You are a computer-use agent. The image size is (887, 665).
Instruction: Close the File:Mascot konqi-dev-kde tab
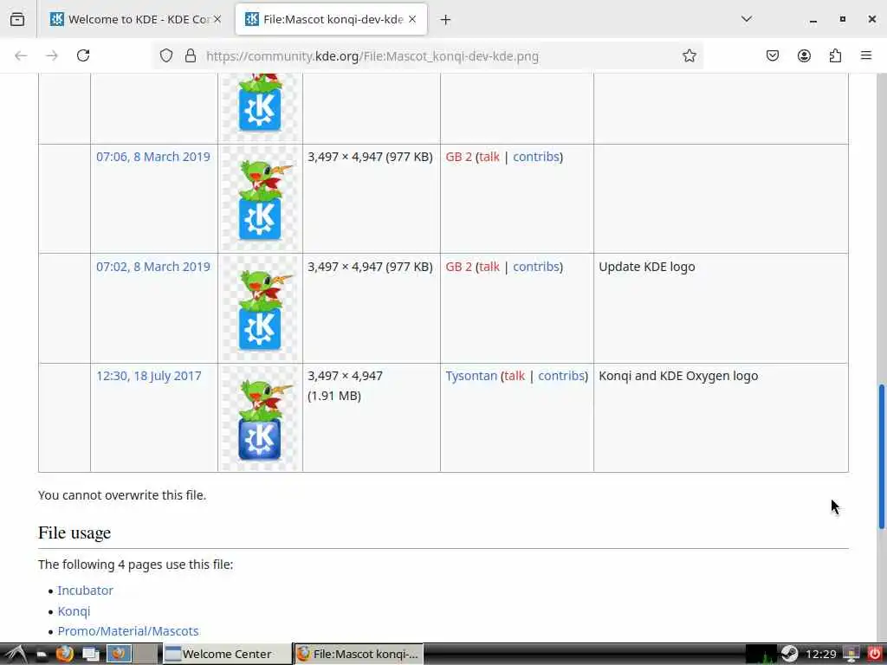[x=412, y=19]
